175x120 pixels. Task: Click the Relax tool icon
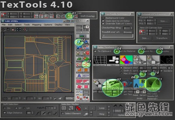pos(79,64)
